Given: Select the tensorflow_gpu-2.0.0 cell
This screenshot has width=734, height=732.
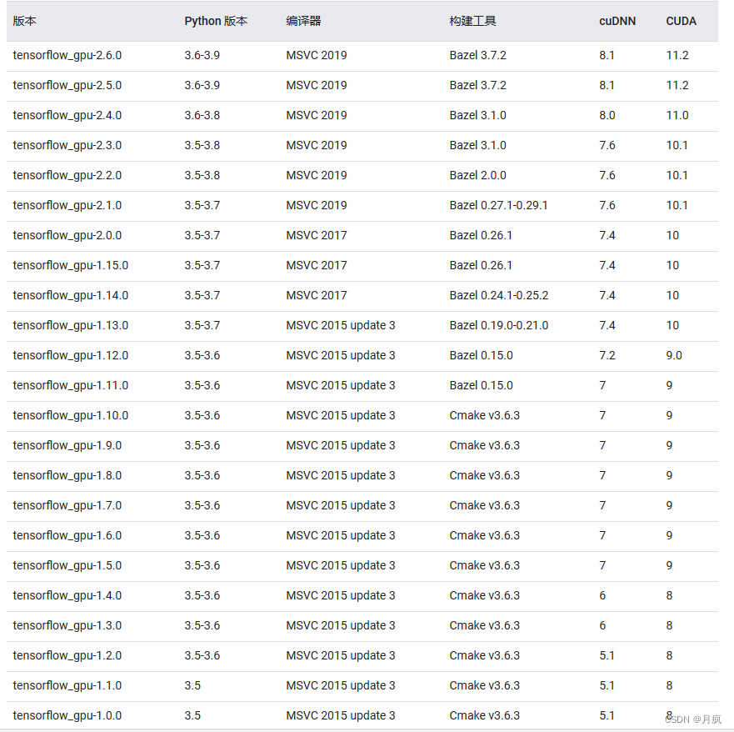Looking at the screenshot, I should [67, 235].
